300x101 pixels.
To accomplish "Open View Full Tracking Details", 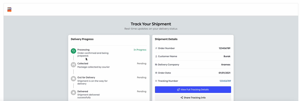I will (193, 89).
